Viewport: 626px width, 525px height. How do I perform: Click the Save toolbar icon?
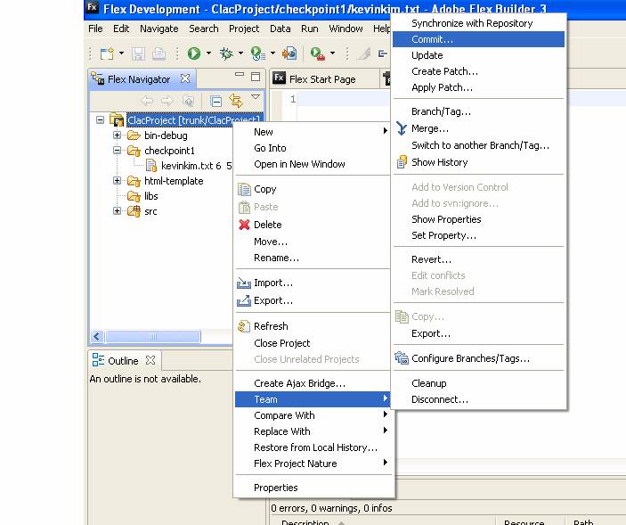point(138,53)
